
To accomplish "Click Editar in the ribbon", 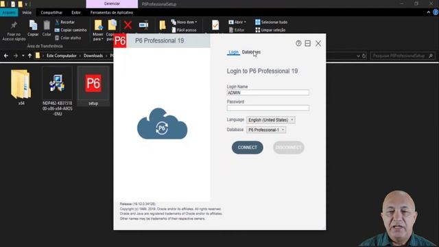I will 237,30.
